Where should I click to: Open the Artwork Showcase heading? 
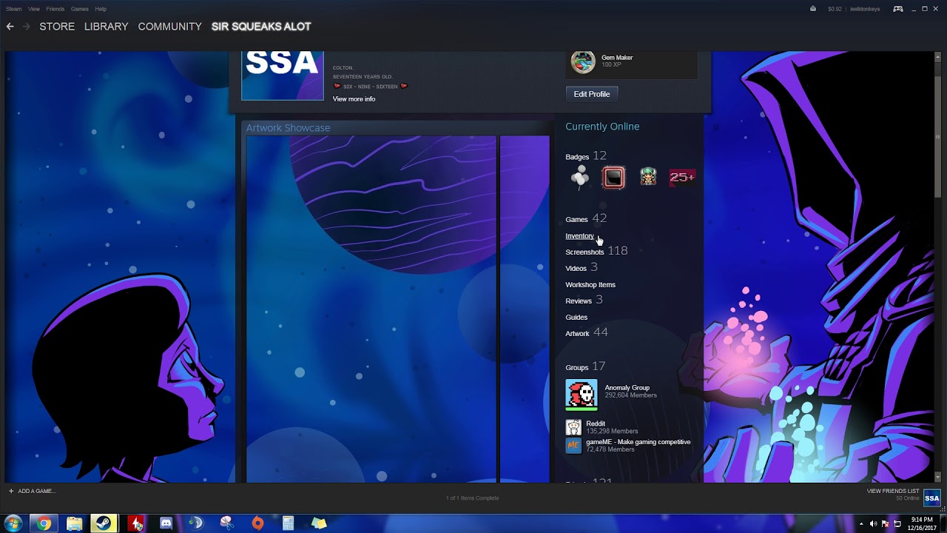tap(288, 128)
